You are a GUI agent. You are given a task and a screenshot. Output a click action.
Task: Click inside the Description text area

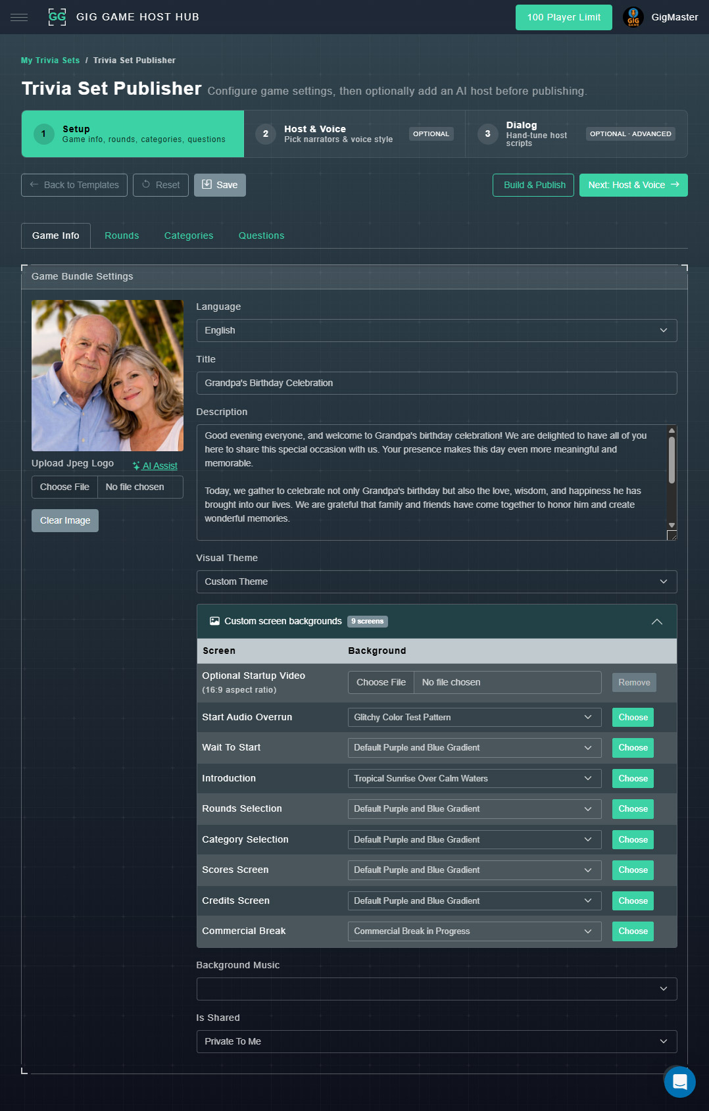[x=431, y=482]
